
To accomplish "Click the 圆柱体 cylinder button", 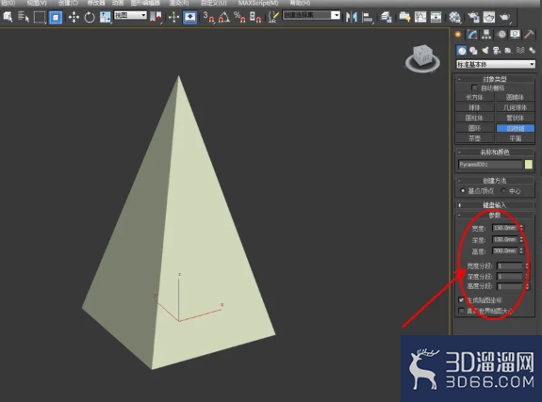I will (474, 118).
